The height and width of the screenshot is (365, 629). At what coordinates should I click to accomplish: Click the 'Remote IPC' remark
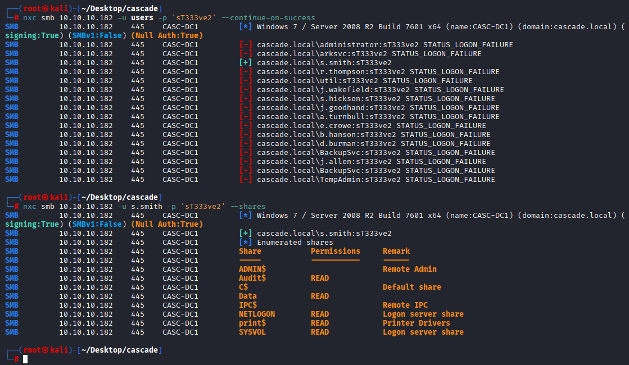(405, 305)
